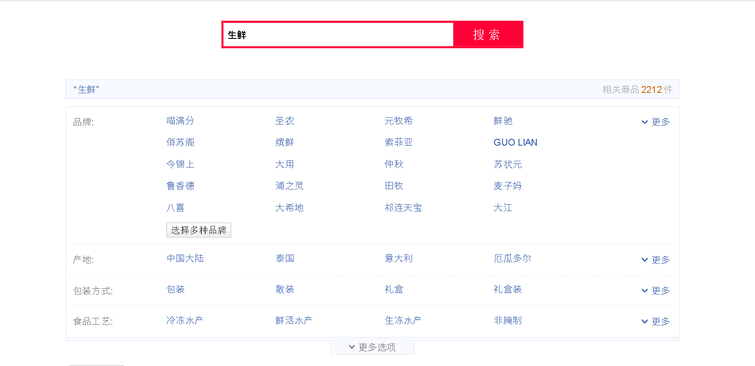Filter origin by 中国大陆
The width and height of the screenshot is (755, 366).
click(x=185, y=258)
